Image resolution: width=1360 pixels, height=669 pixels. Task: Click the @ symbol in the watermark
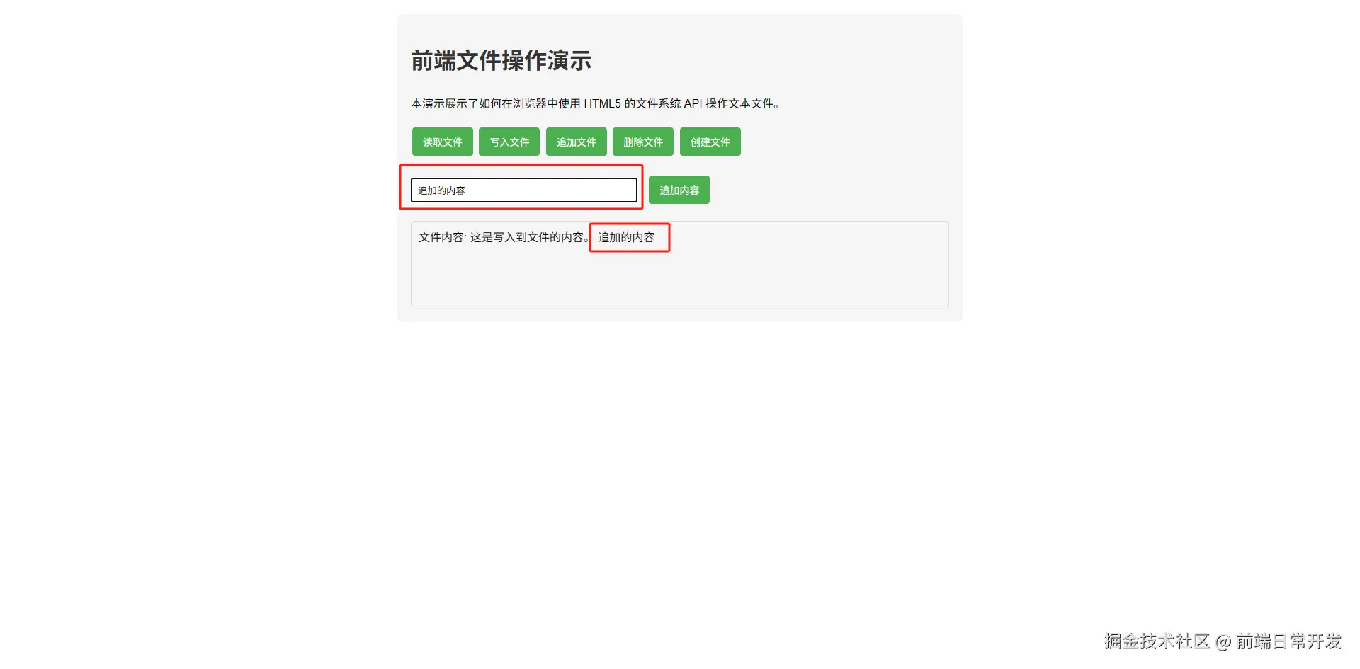1223,642
